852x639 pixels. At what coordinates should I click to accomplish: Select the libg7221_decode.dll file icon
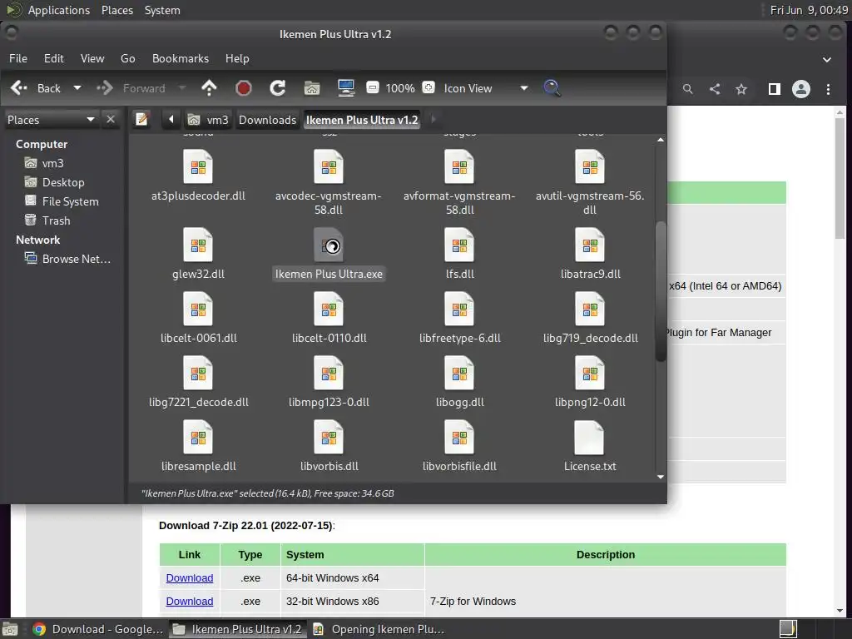(x=198, y=374)
